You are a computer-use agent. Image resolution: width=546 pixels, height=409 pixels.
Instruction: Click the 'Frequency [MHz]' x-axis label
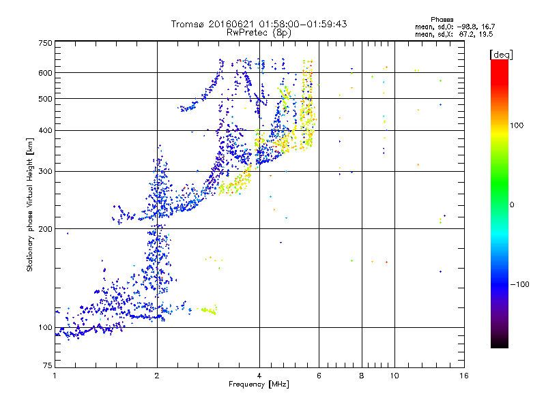point(259,384)
